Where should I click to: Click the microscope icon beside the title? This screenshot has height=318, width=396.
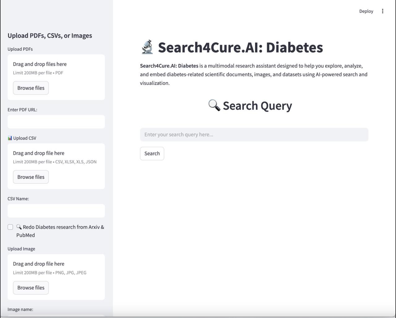(147, 47)
